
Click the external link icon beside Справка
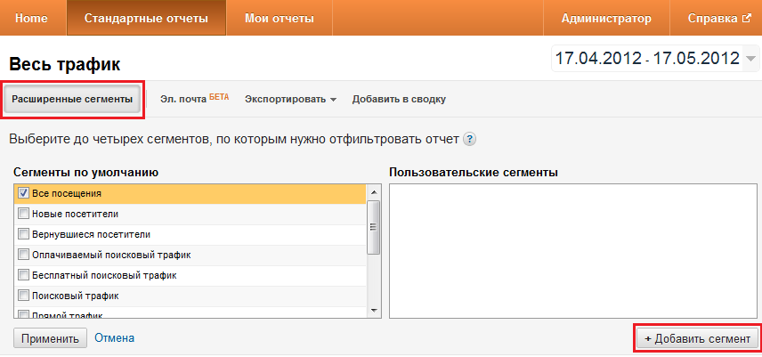point(747,19)
